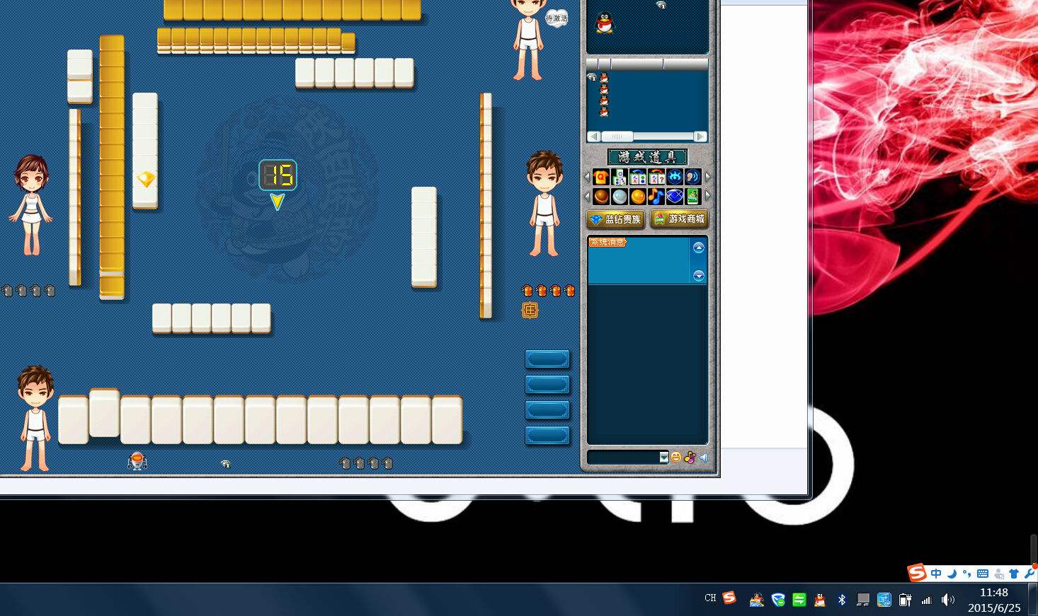
Task: Select the stacked mahjong tiles item
Action: pyautogui.click(x=620, y=177)
